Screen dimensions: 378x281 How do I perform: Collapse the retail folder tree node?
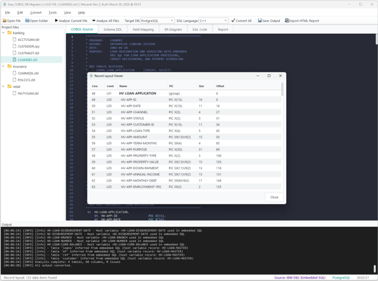(x=3, y=87)
